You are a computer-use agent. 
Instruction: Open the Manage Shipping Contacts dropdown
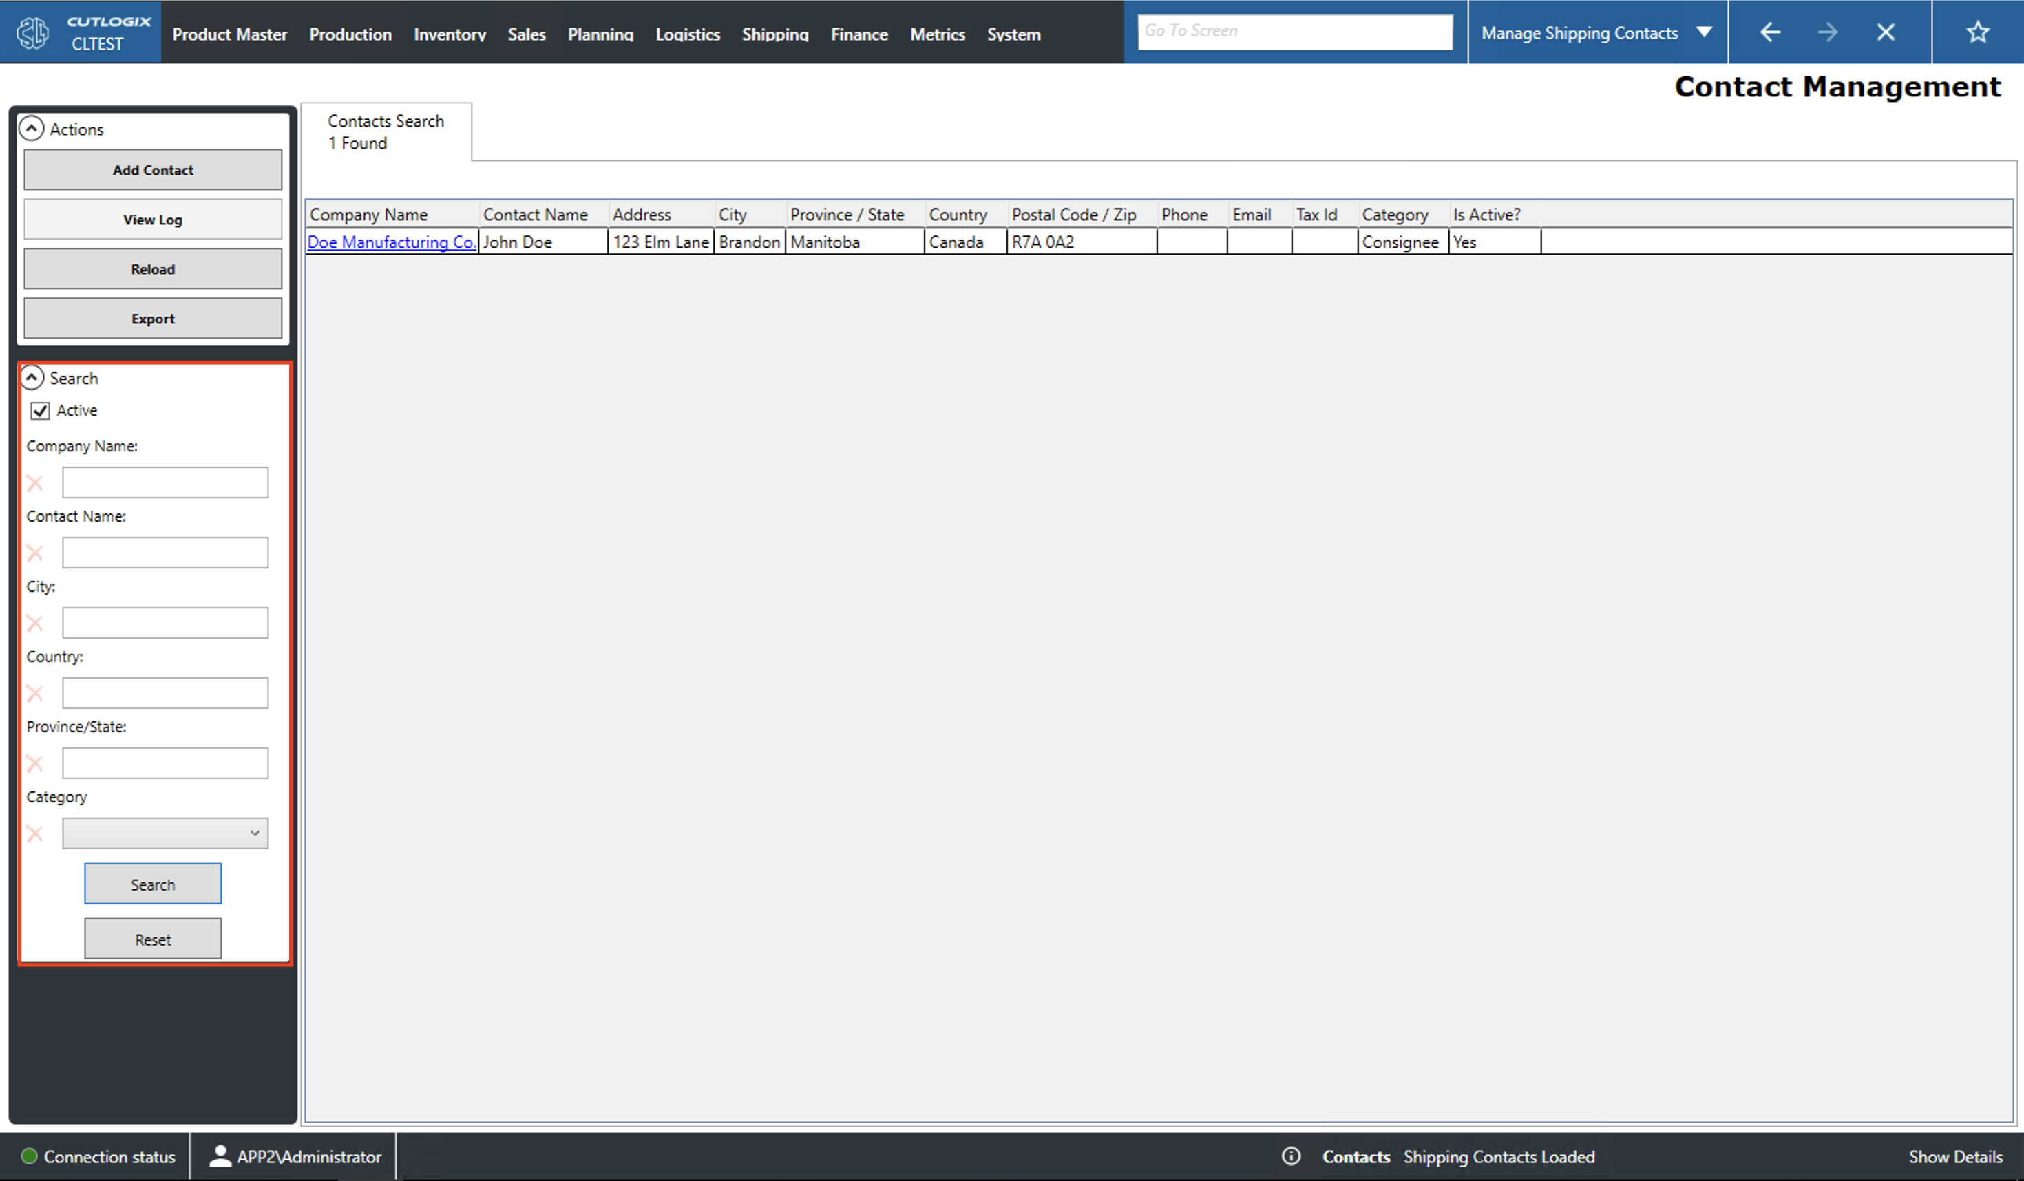tap(1705, 32)
